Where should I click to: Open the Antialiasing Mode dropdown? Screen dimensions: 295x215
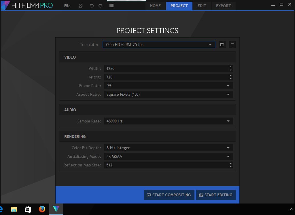point(228,156)
